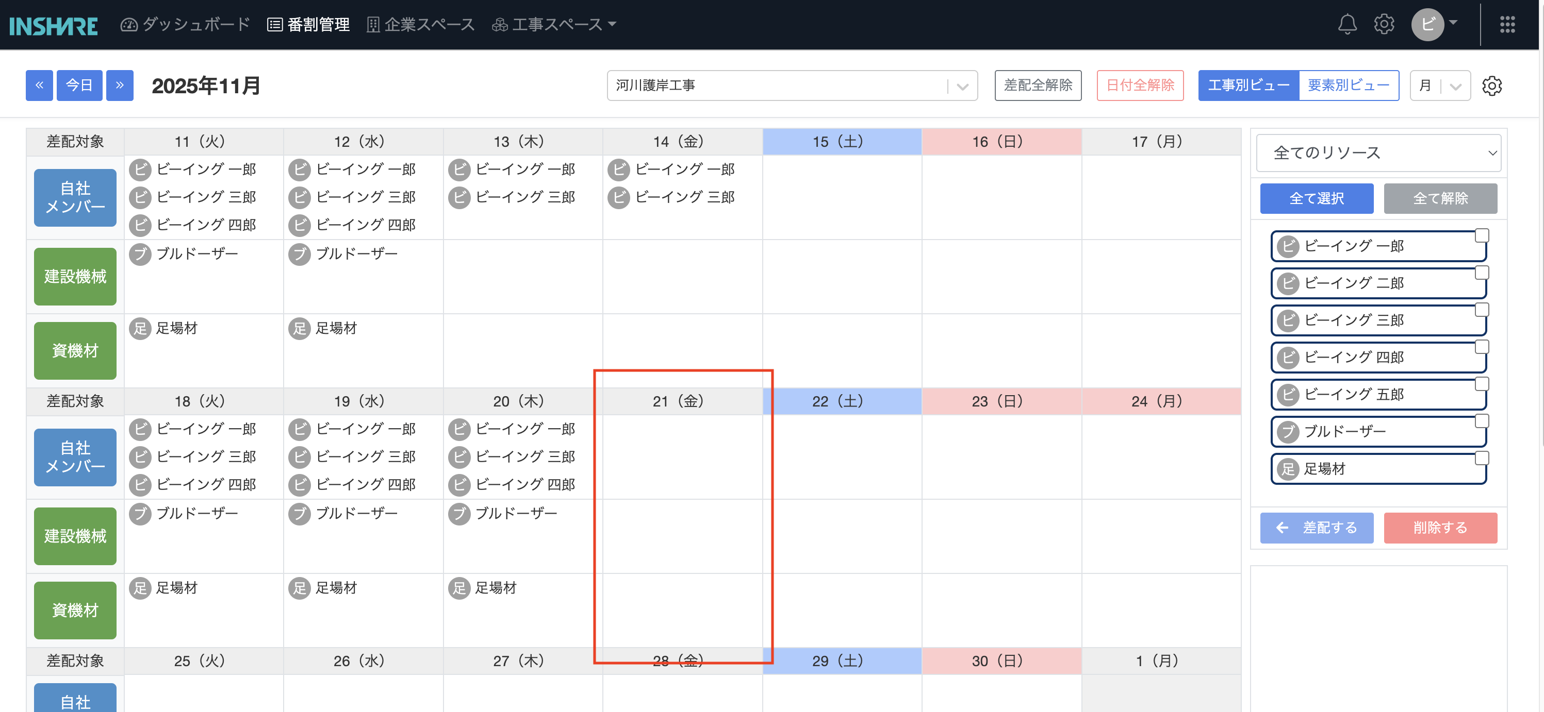Select the 29（土） date header
This screenshot has height=712, width=1544.
tap(842, 661)
